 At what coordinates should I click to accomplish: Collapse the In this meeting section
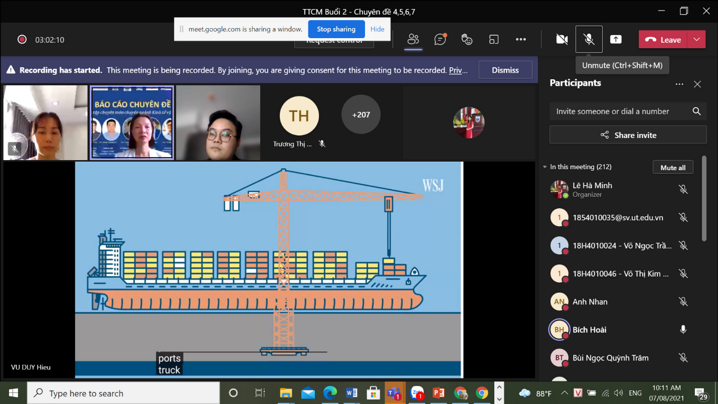[545, 167]
